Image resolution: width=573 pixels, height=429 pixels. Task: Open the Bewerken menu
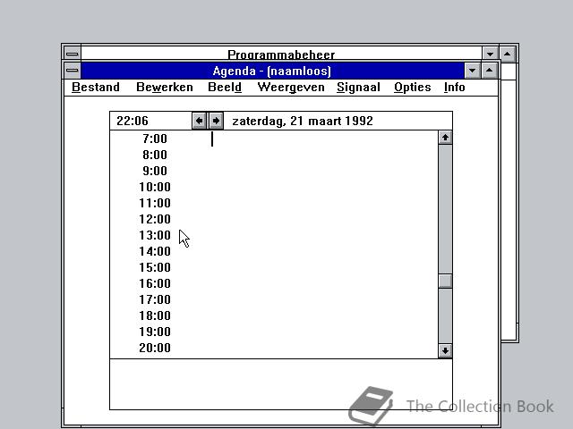click(x=165, y=88)
